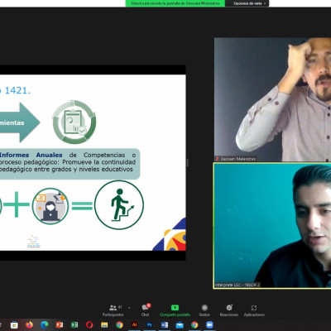Switch to Photoshop in taskbar
Image resolution: width=331 pixels, height=331 pixels.
149,325
